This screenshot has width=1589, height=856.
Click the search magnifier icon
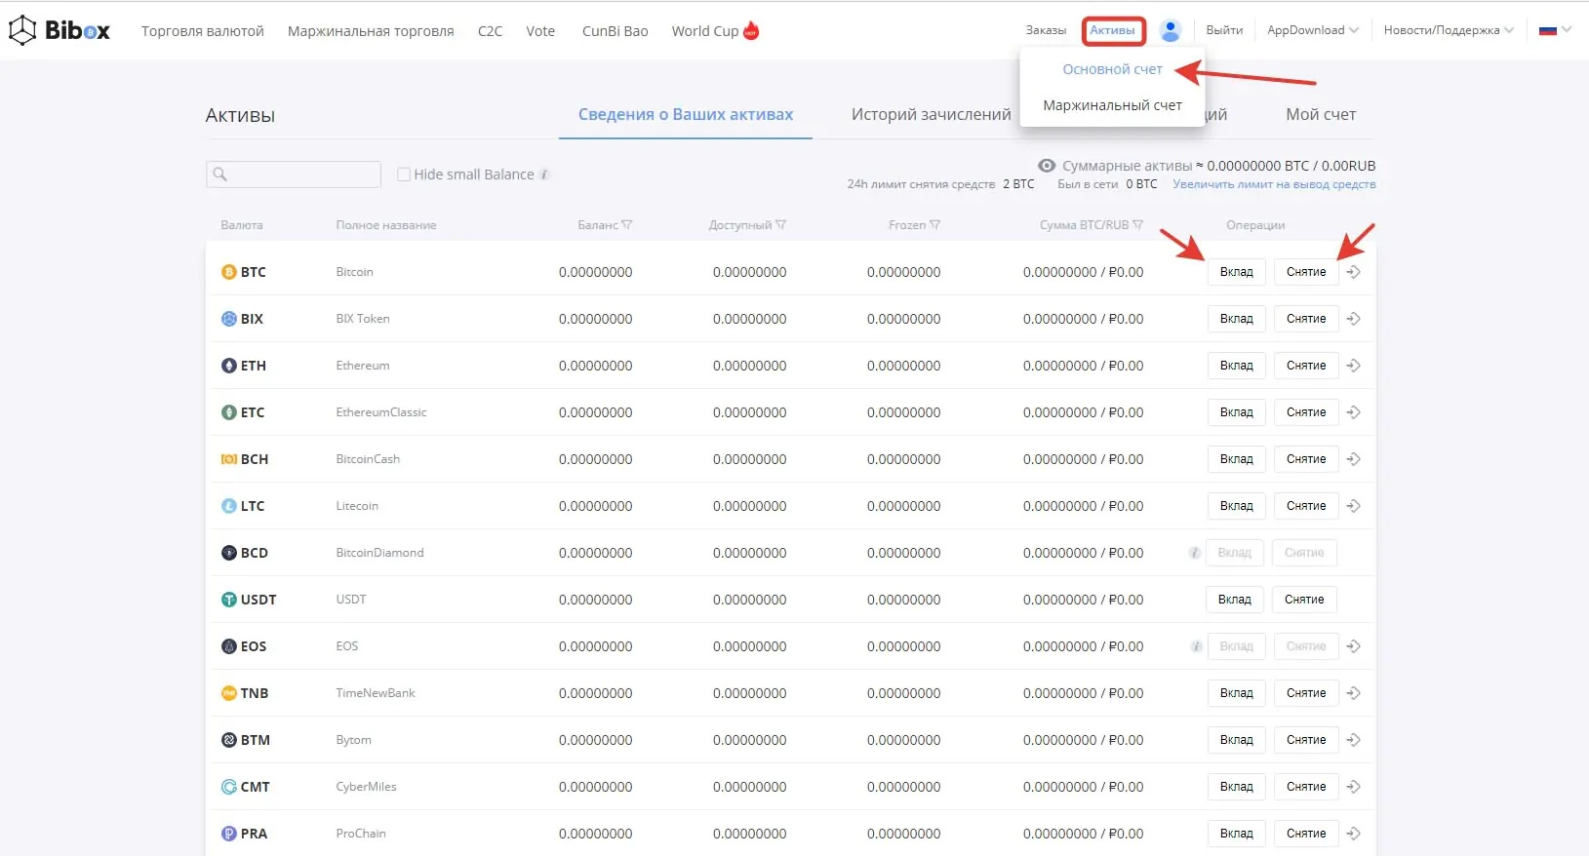click(220, 175)
